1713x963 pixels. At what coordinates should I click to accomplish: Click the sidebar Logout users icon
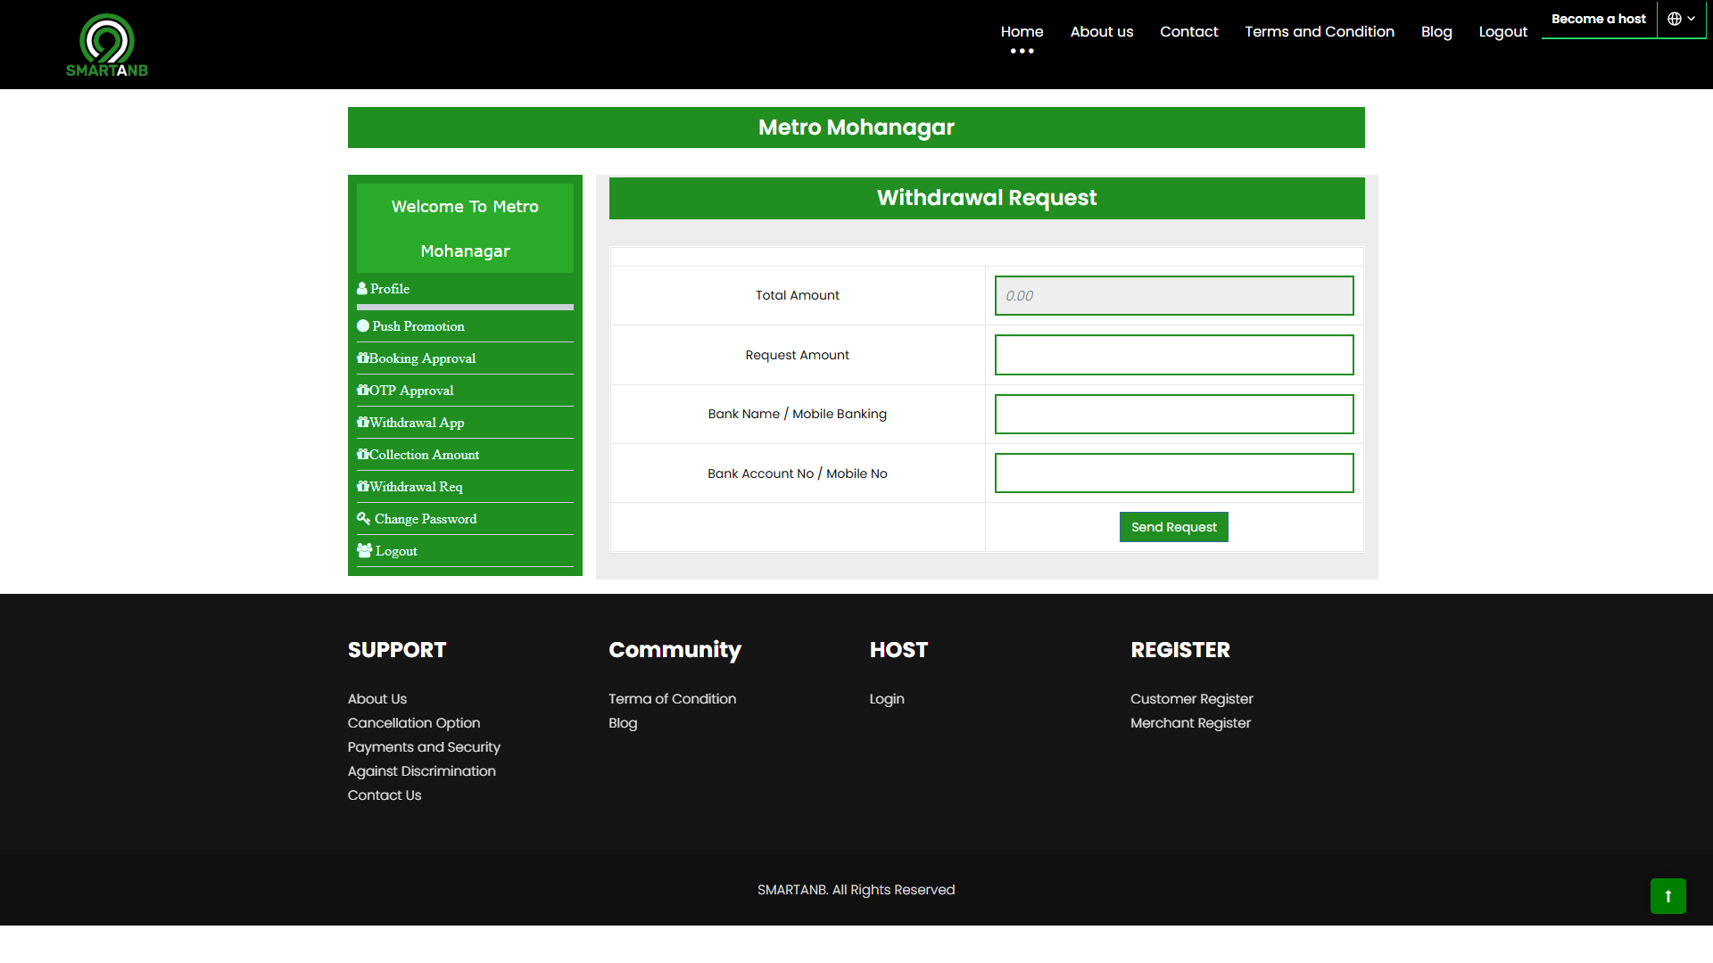point(364,551)
